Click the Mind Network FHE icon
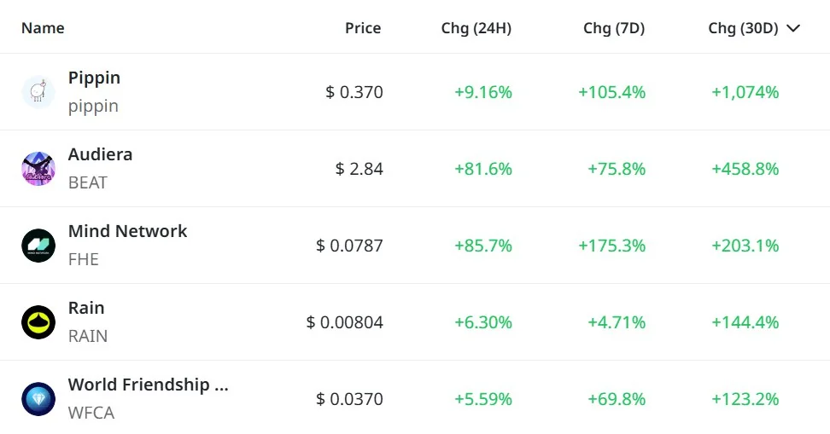Image resolution: width=830 pixels, height=434 pixels. click(x=38, y=246)
